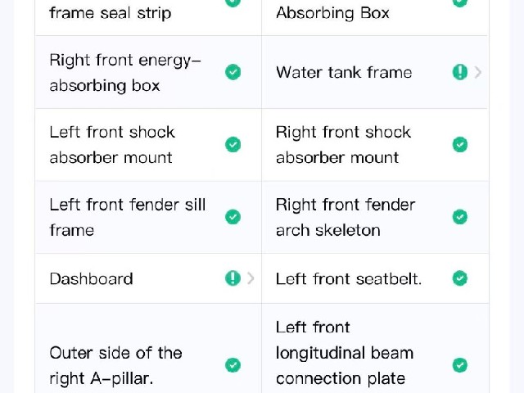Click check icon for Left front fender sill frame
Image resolution: width=524 pixels, height=393 pixels.
[x=233, y=217]
